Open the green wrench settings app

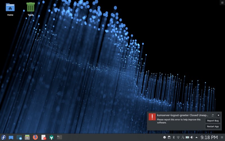click(51, 137)
